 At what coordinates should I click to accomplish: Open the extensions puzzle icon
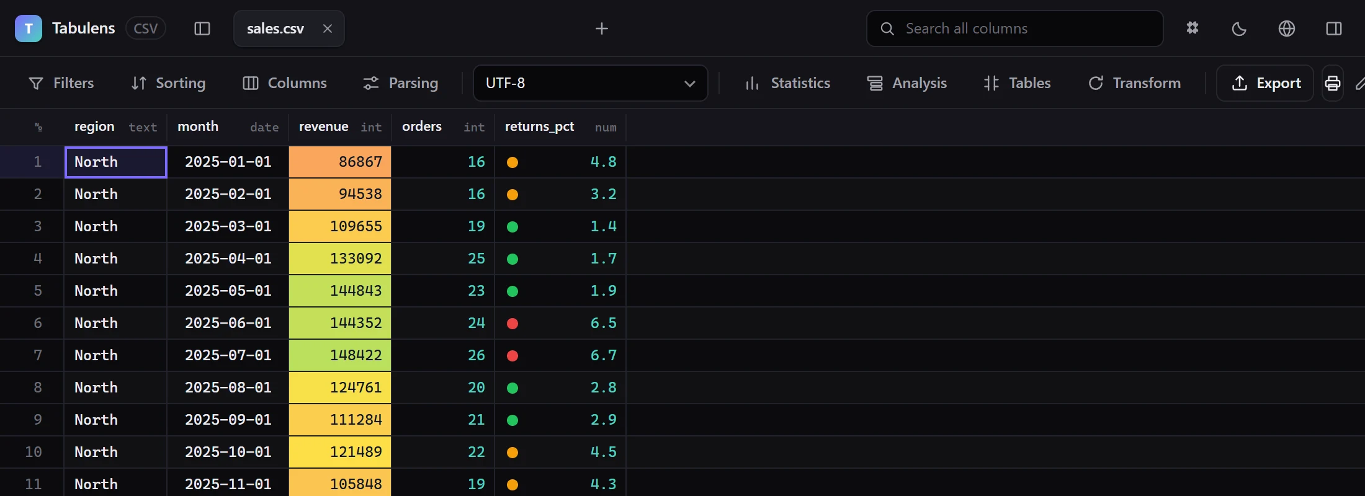click(1193, 29)
